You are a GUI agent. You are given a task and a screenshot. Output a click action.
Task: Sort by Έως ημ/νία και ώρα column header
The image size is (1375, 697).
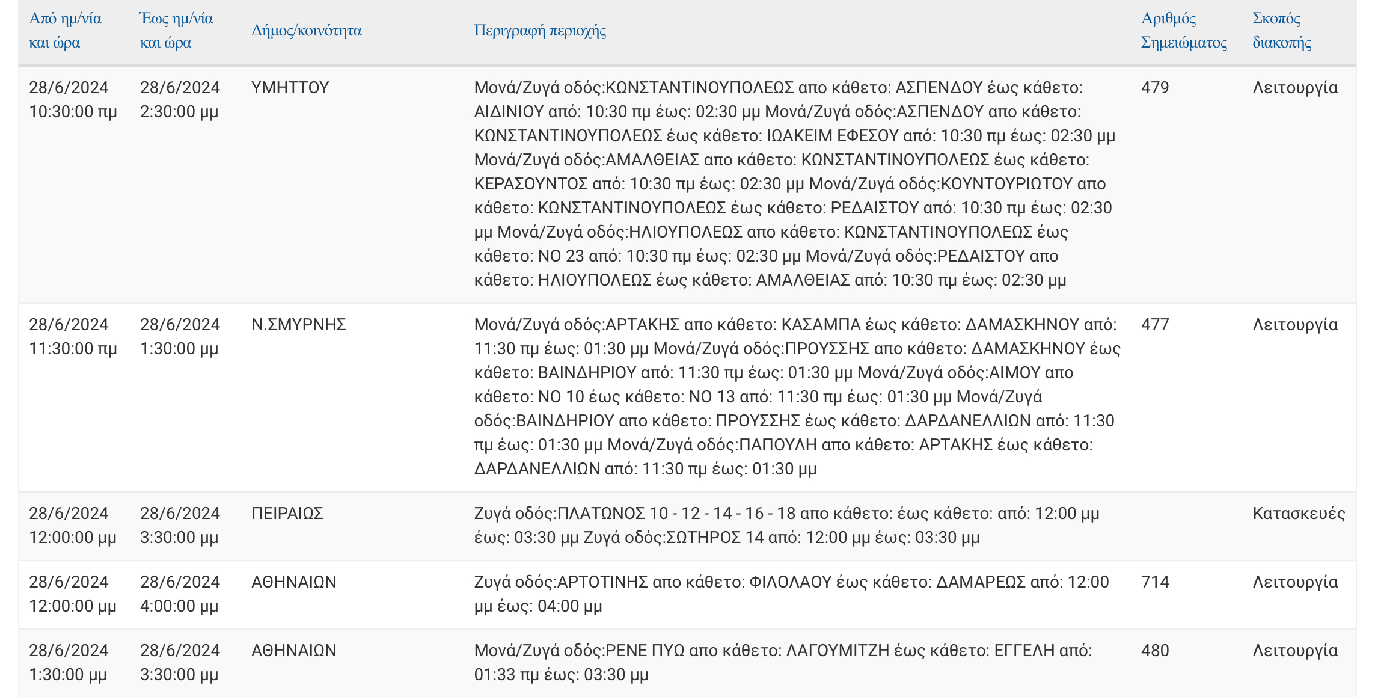tap(176, 30)
